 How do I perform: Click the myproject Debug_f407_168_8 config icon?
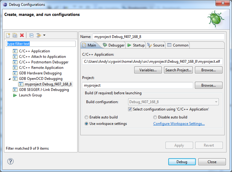21,84
